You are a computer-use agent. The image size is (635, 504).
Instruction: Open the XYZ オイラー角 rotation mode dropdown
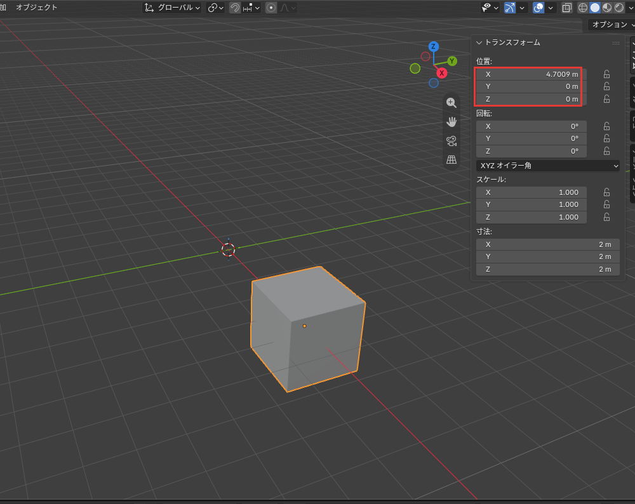[548, 166]
